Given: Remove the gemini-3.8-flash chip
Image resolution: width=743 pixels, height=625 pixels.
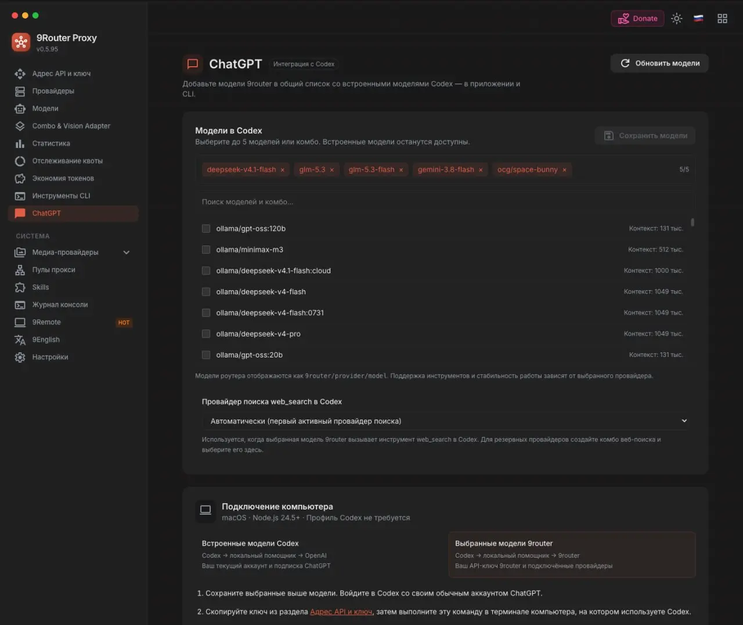Looking at the screenshot, I should pyautogui.click(x=481, y=170).
